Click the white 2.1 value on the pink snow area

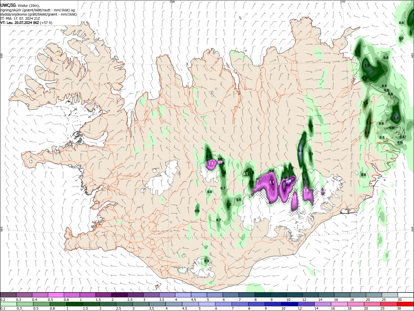click(272, 182)
